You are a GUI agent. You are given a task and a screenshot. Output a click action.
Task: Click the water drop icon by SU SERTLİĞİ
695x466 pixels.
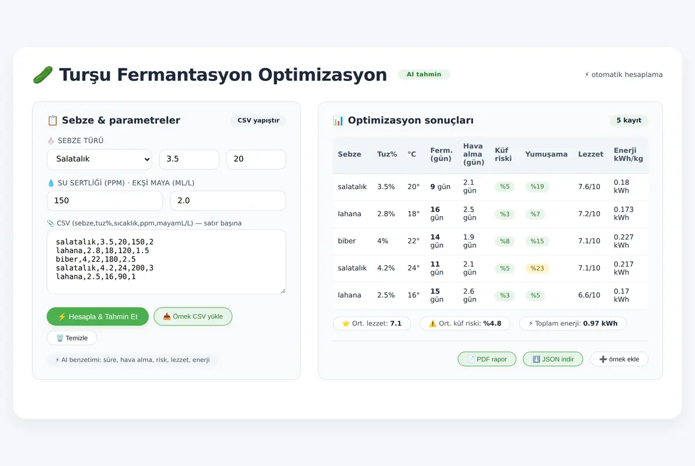tap(51, 183)
